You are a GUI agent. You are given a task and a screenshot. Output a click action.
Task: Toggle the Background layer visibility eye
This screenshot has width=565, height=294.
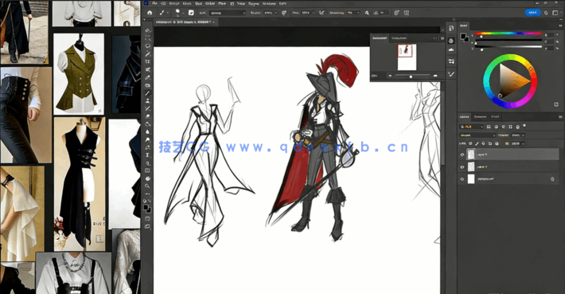pos(462,179)
